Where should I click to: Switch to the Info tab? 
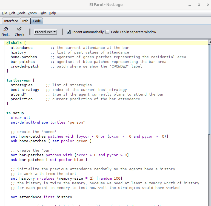(x=25, y=21)
